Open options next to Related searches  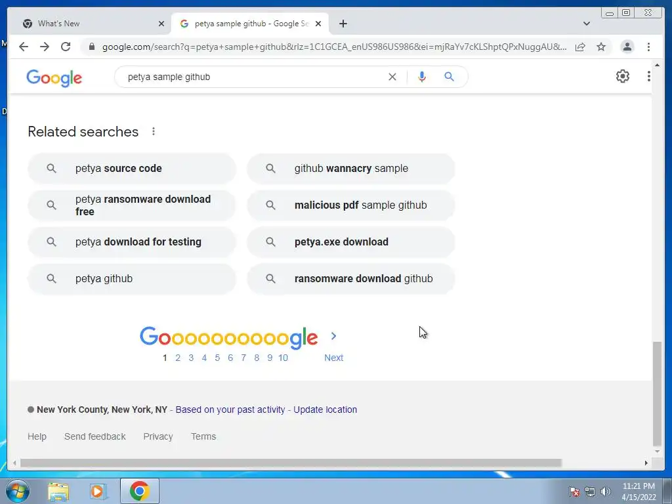(154, 131)
